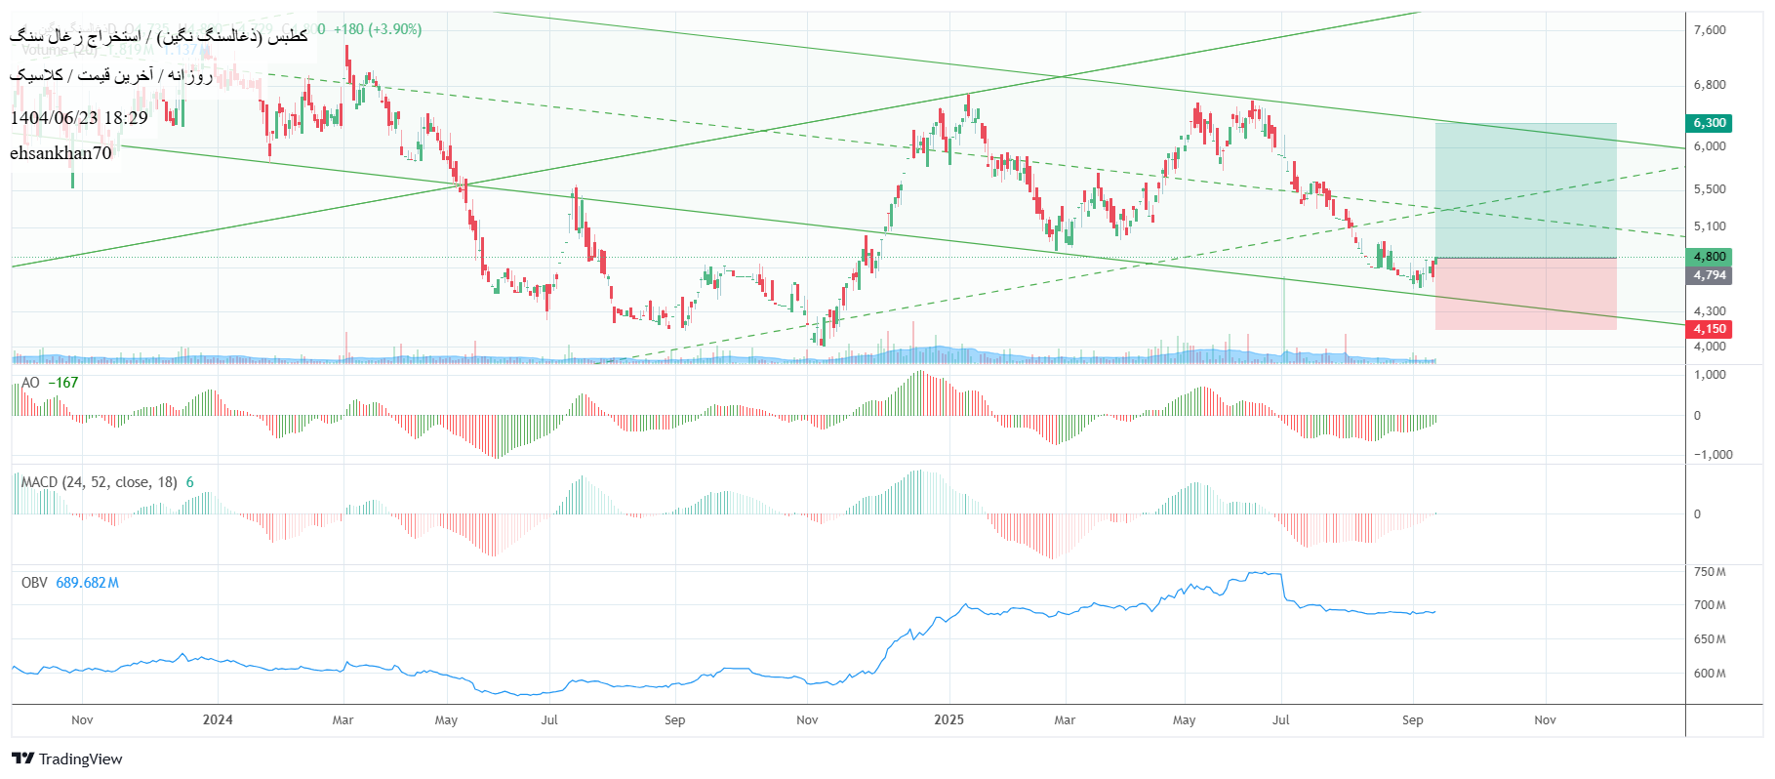Click the 2024 label on time axis
This screenshot has height=779, width=1775.
point(218,719)
